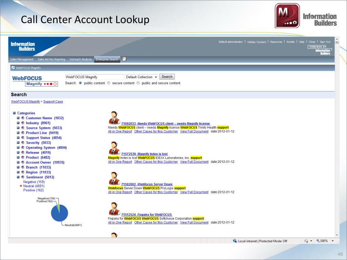Collapse the Categories tree
347x260 pixels.
(14, 113)
